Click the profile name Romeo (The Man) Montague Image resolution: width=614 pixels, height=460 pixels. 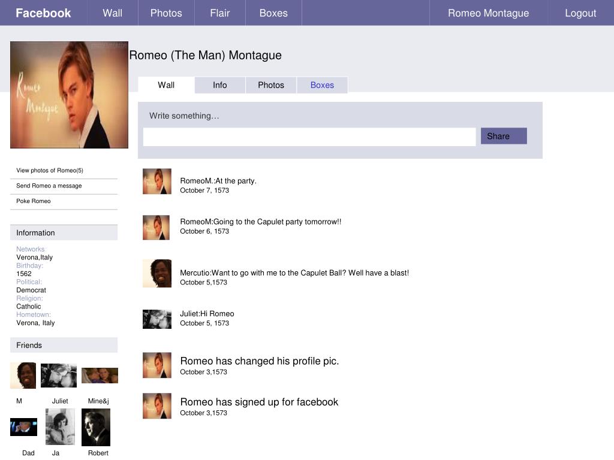205,55
